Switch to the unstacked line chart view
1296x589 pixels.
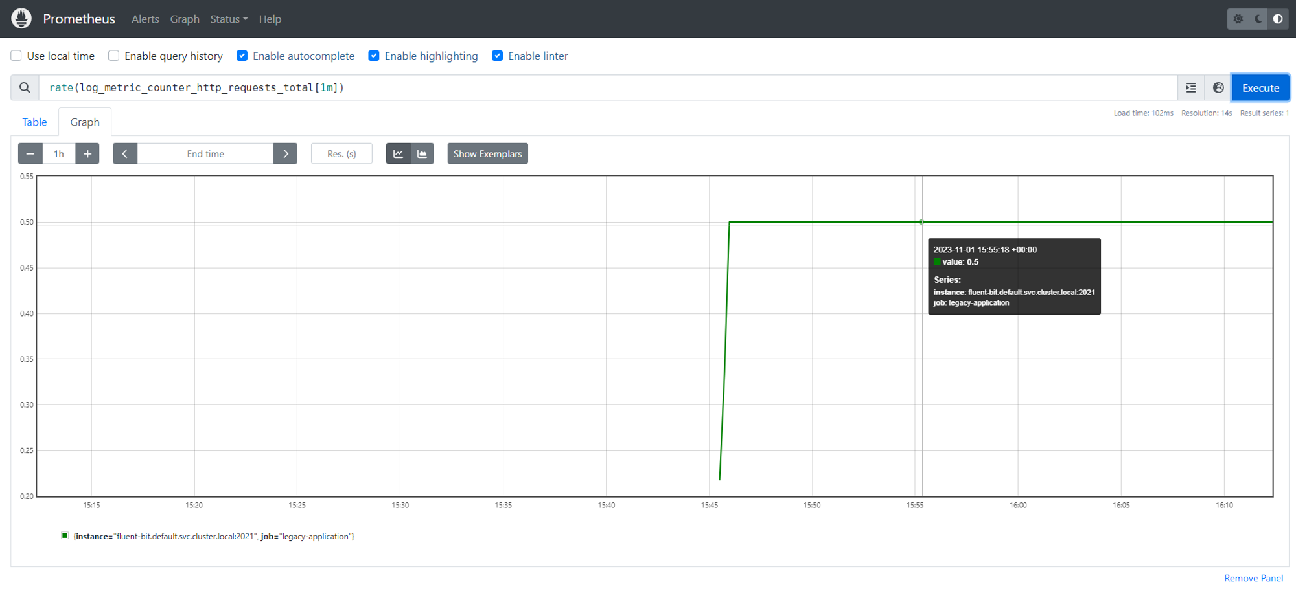coord(398,154)
